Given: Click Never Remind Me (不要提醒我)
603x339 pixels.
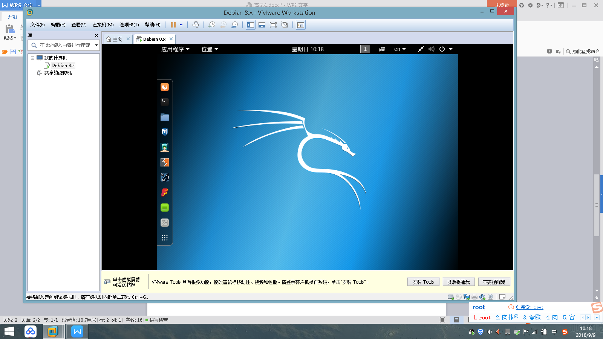Looking at the screenshot, I should pyautogui.click(x=494, y=282).
